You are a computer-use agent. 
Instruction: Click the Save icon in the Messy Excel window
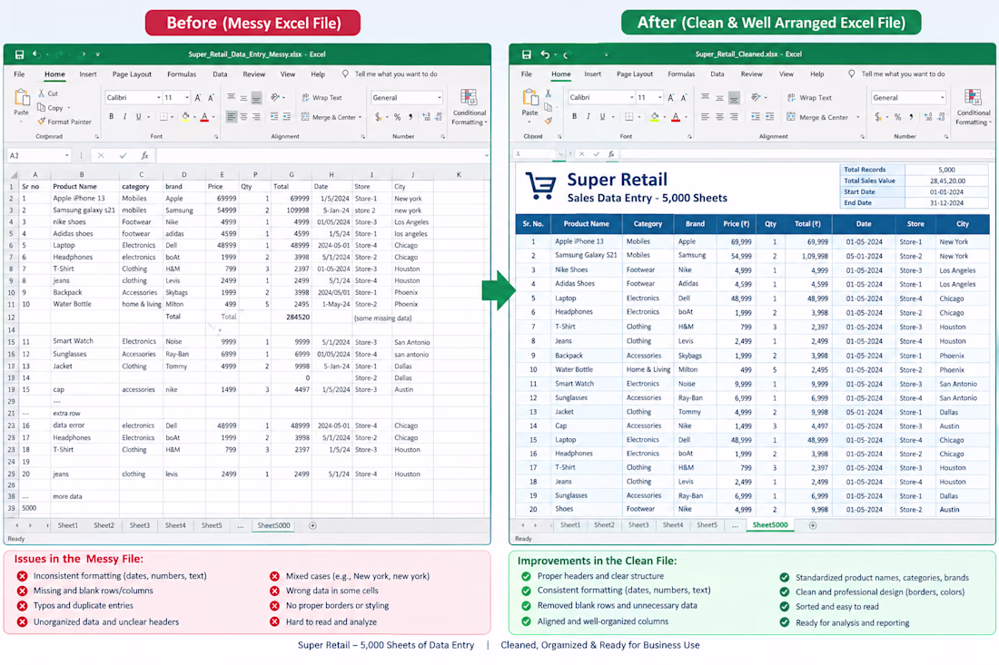pyautogui.click(x=20, y=54)
